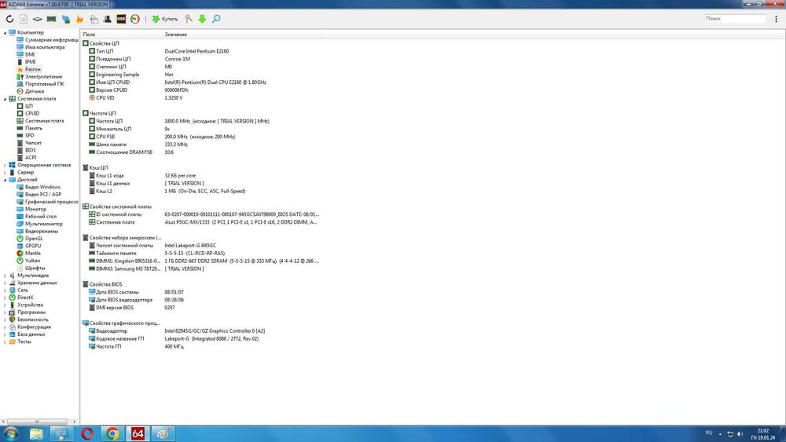Click the Купить buy button
Screen dimensions: 786x442
(x=165, y=19)
